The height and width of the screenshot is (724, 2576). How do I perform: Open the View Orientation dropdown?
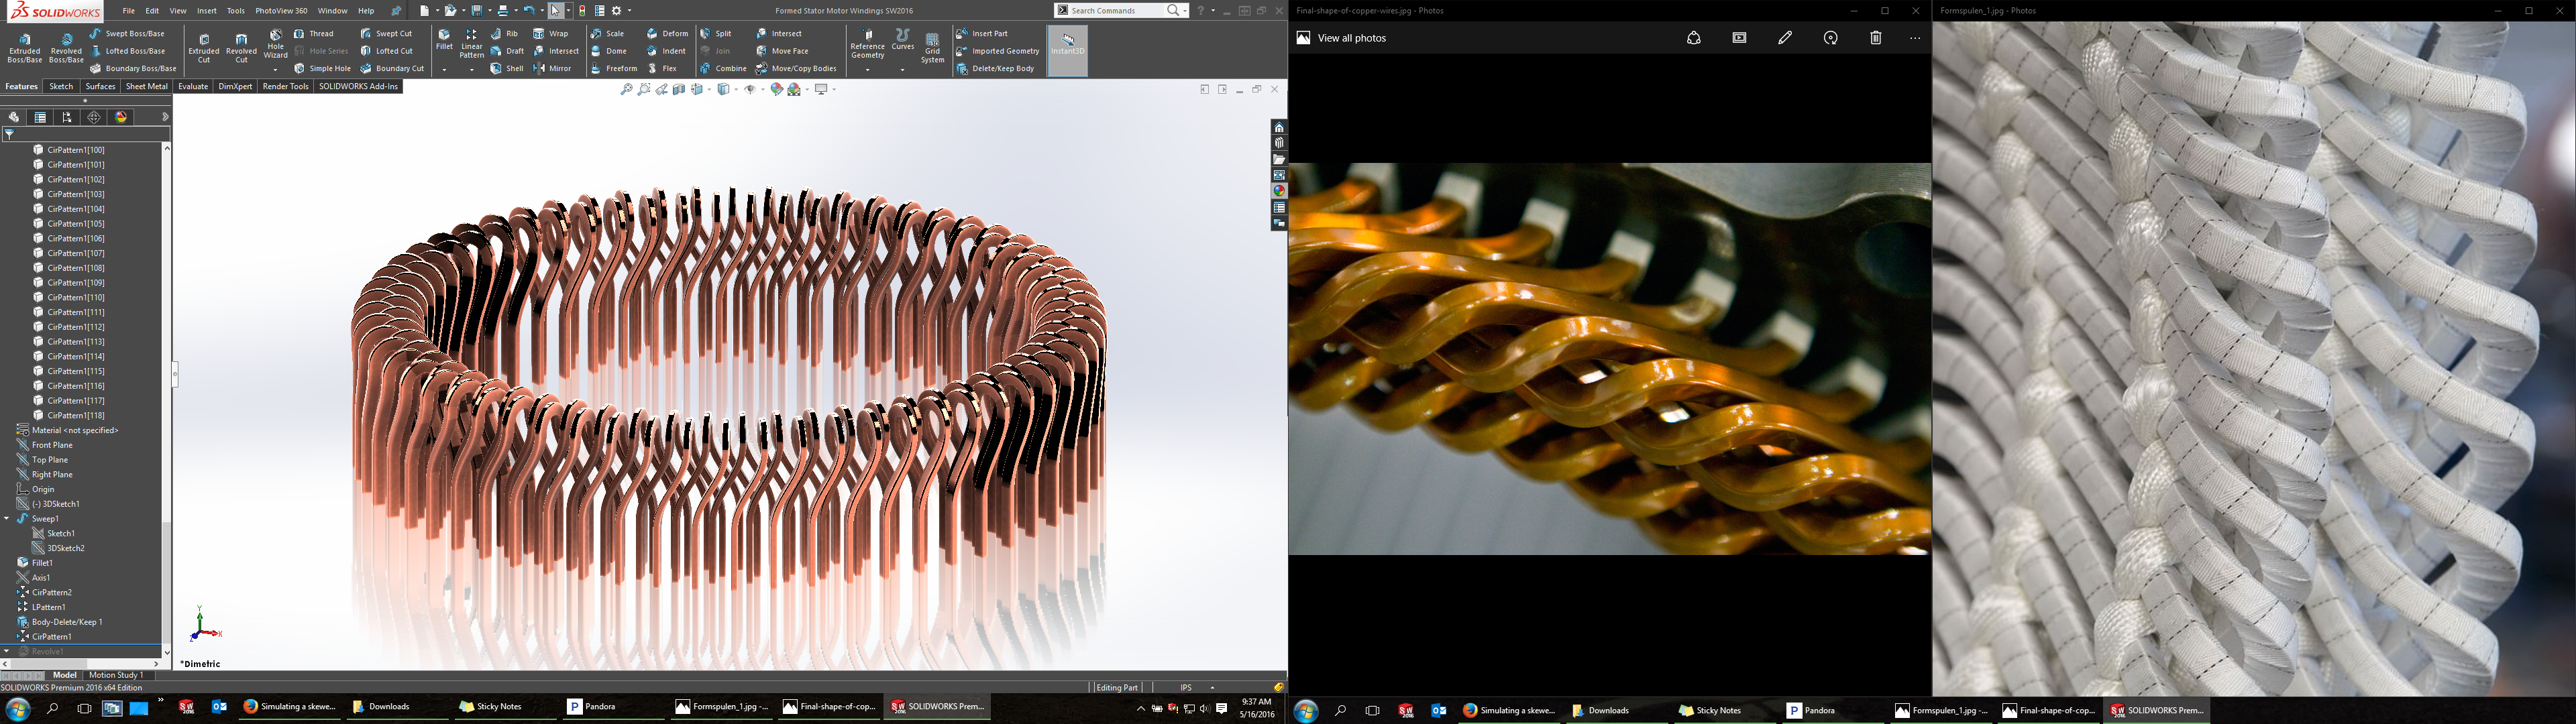709,89
